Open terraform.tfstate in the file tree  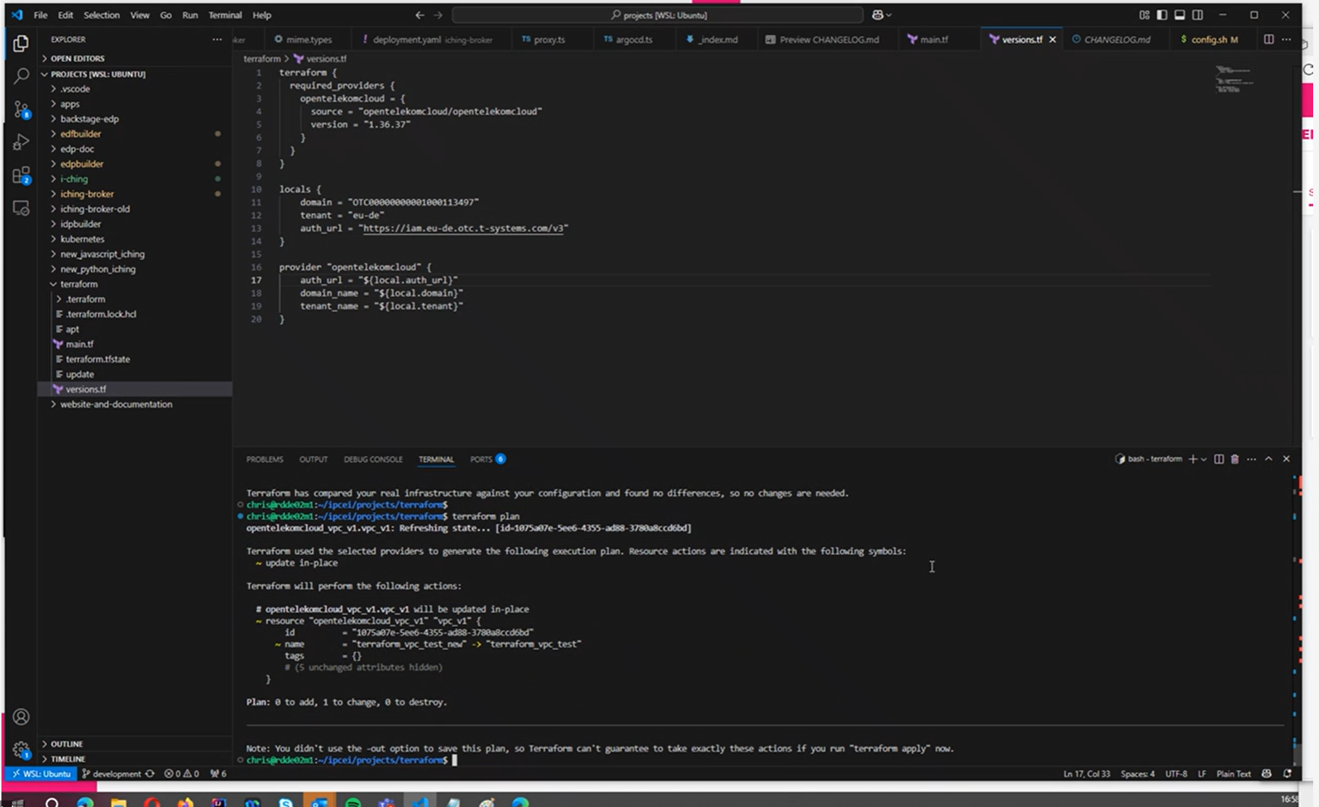pyautogui.click(x=97, y=360)
